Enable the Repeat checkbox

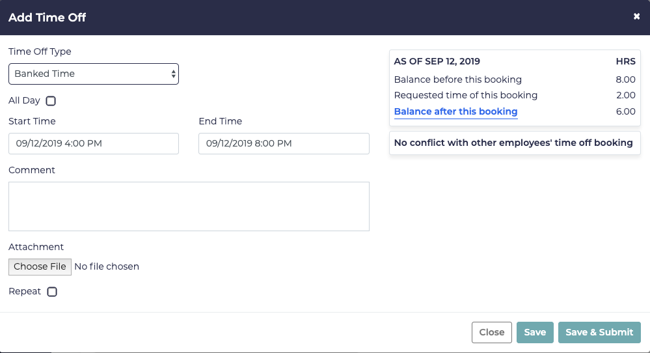[52, 292]
